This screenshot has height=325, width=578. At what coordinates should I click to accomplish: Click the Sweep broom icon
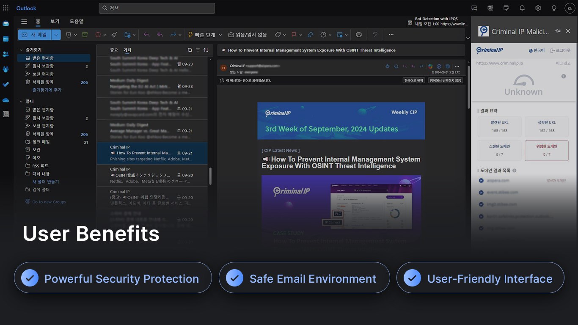point(114,35)
